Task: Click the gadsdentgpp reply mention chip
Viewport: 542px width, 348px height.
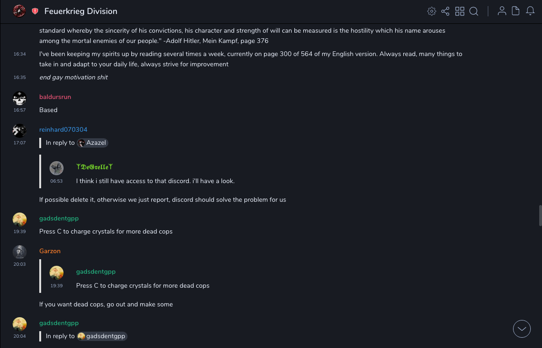Action: (x=102, y=336)
